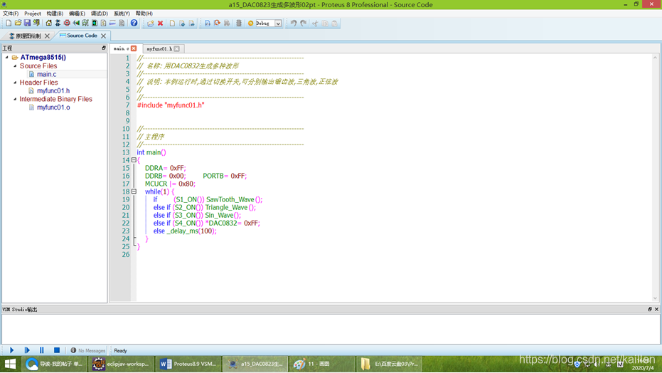Click the red X remove icon

(160, 23)
